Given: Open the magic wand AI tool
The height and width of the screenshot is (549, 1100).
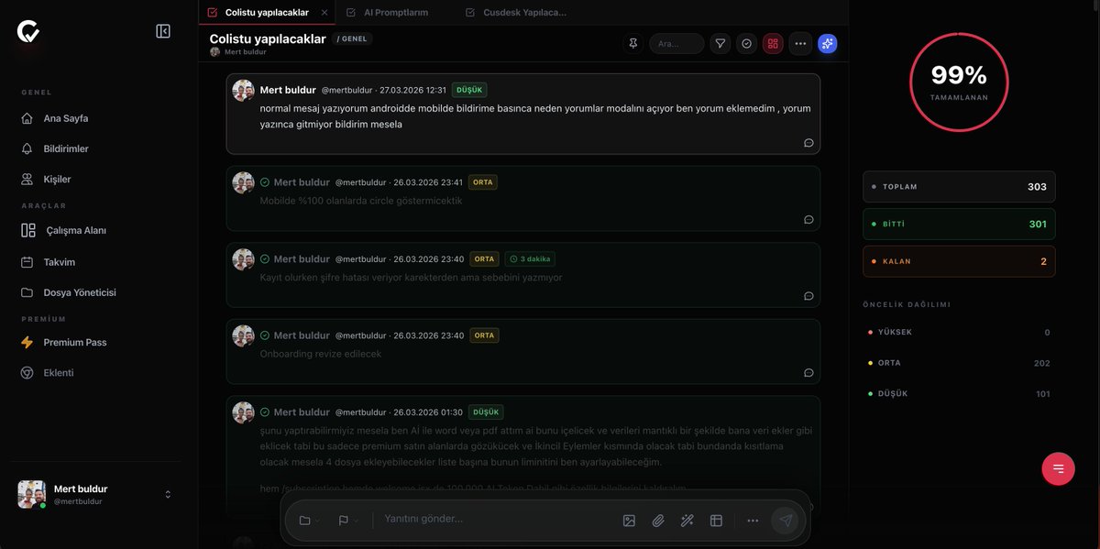Looking at the screenshot, I should coord(687,521).
